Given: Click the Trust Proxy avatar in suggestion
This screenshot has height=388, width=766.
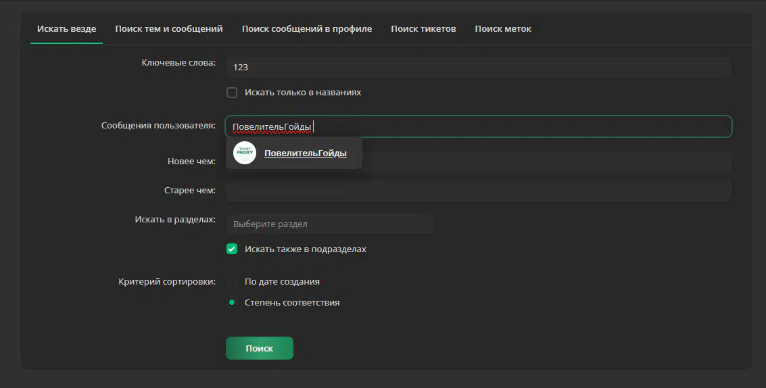Looking at the screenshot, I should (245, 153).
